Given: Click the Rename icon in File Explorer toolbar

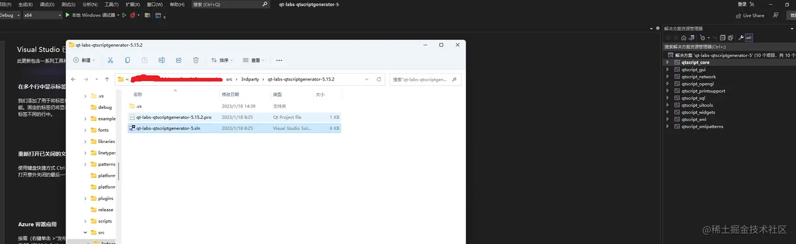Looking at the screenshot, I should (162, 60).
